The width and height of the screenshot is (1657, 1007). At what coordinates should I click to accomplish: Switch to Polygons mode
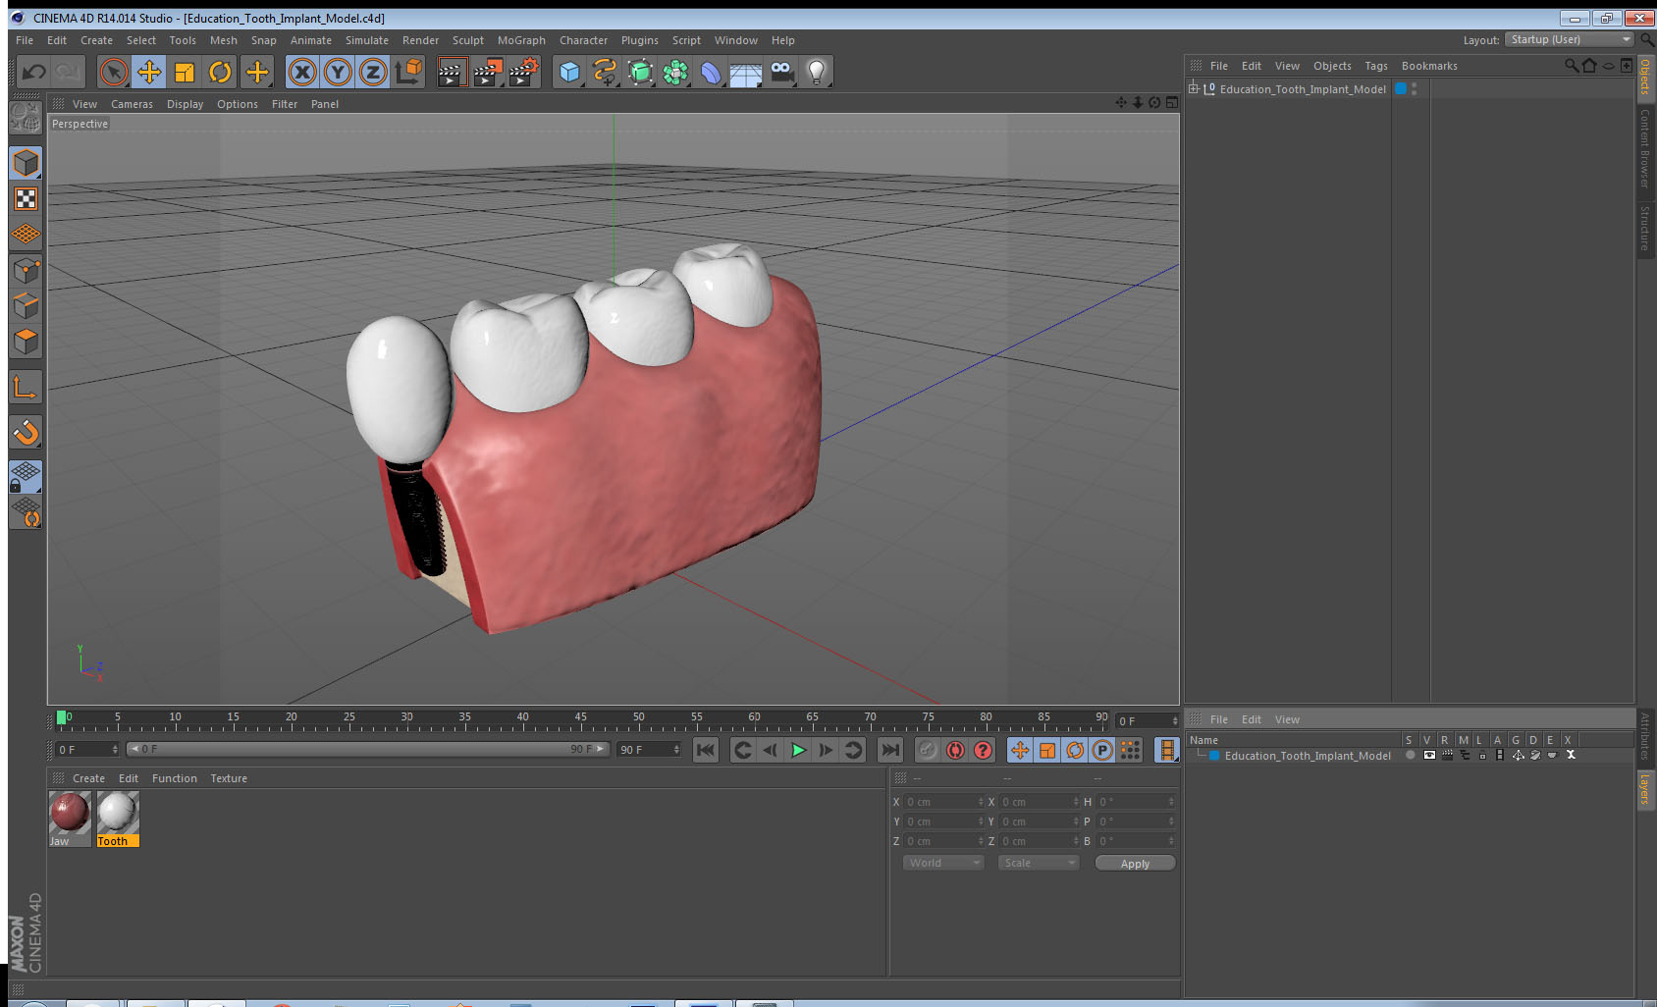pyautogui.click(x=26, y=341)
